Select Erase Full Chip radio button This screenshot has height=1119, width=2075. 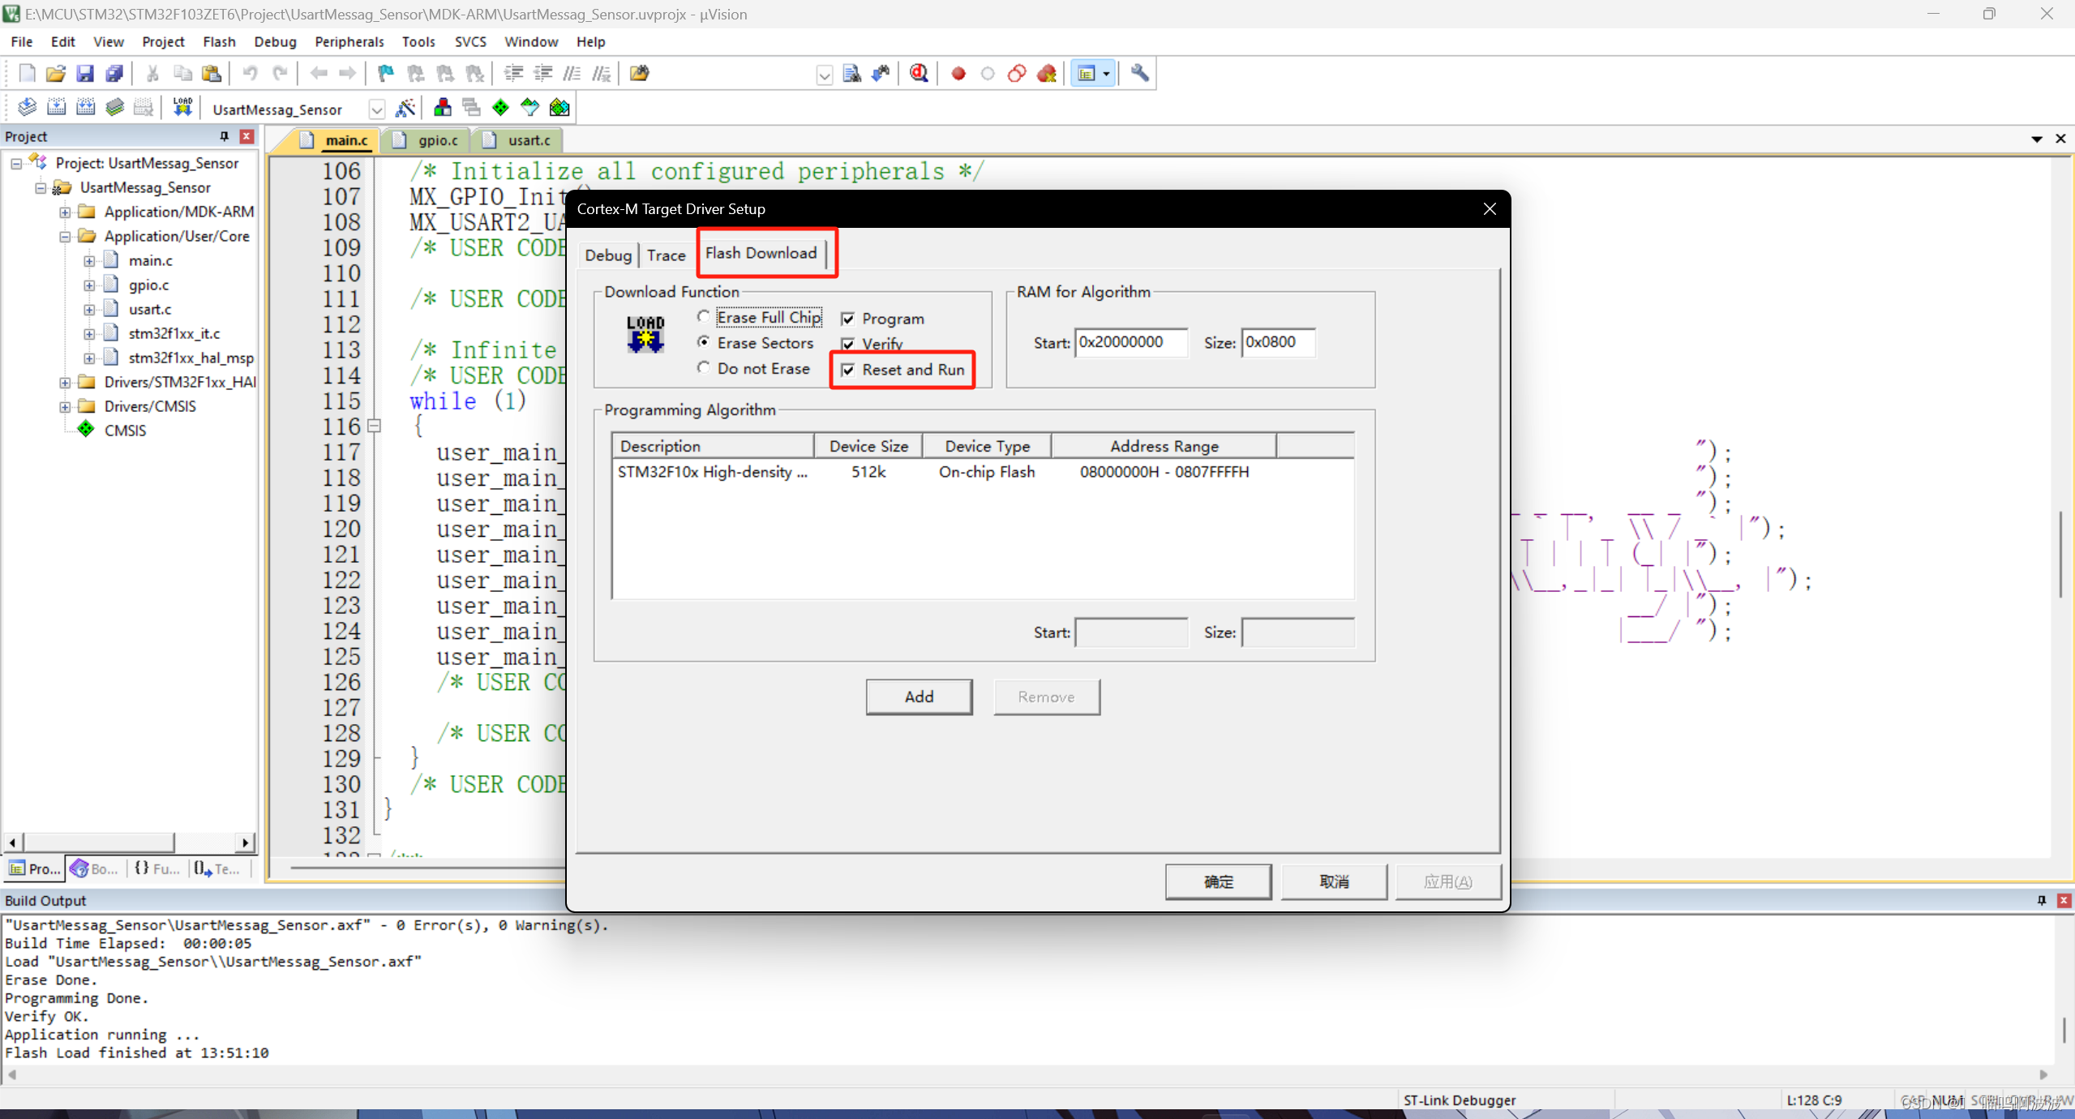tap(703, 317)
